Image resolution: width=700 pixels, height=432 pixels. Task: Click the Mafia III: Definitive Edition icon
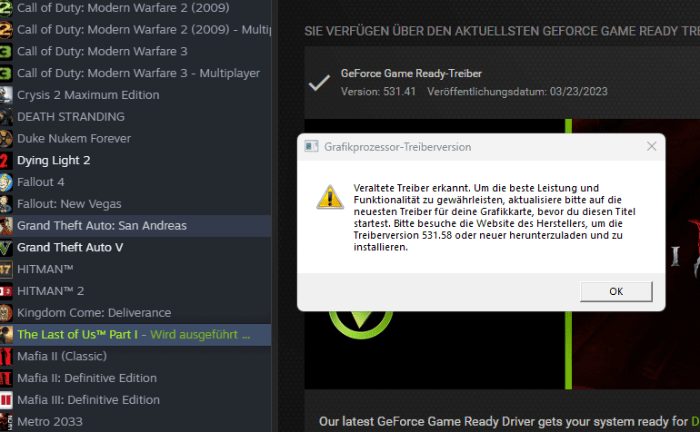coord(5,400)
